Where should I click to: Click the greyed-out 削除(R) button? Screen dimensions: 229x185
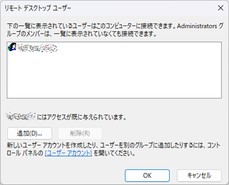click(x=80, y=133)
